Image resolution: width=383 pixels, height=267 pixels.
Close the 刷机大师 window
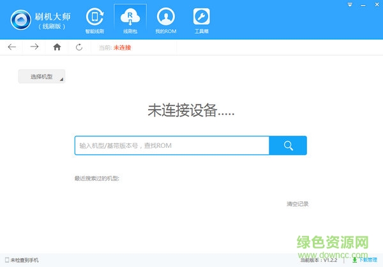377,4
